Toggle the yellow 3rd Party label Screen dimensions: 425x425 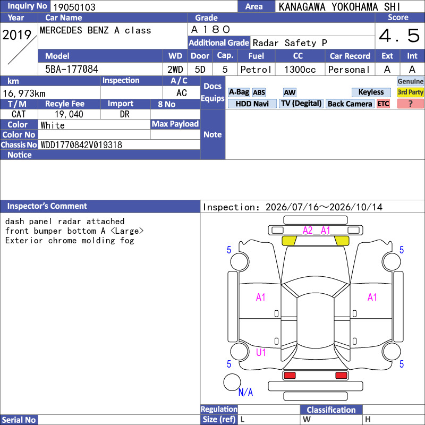point(410,92)
